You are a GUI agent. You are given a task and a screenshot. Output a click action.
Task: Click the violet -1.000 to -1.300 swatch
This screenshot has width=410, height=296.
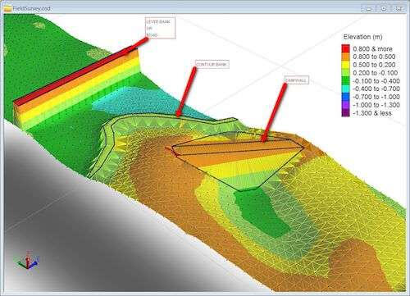345,105
